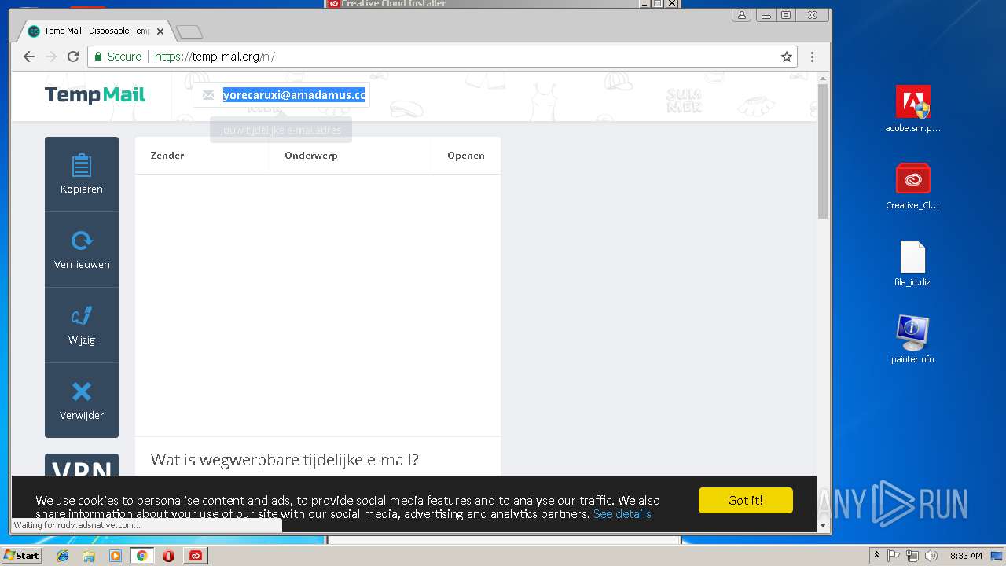Click the network tray icon
Viewport: 1006px width, 566px height.
click(x=912, y=556)
